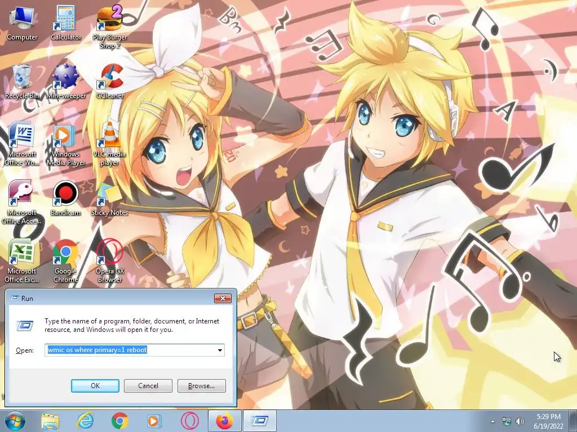Screen dimensions: 577x432
Task: Select the CCleaner desktop shortcut
Action: (110, 82)
